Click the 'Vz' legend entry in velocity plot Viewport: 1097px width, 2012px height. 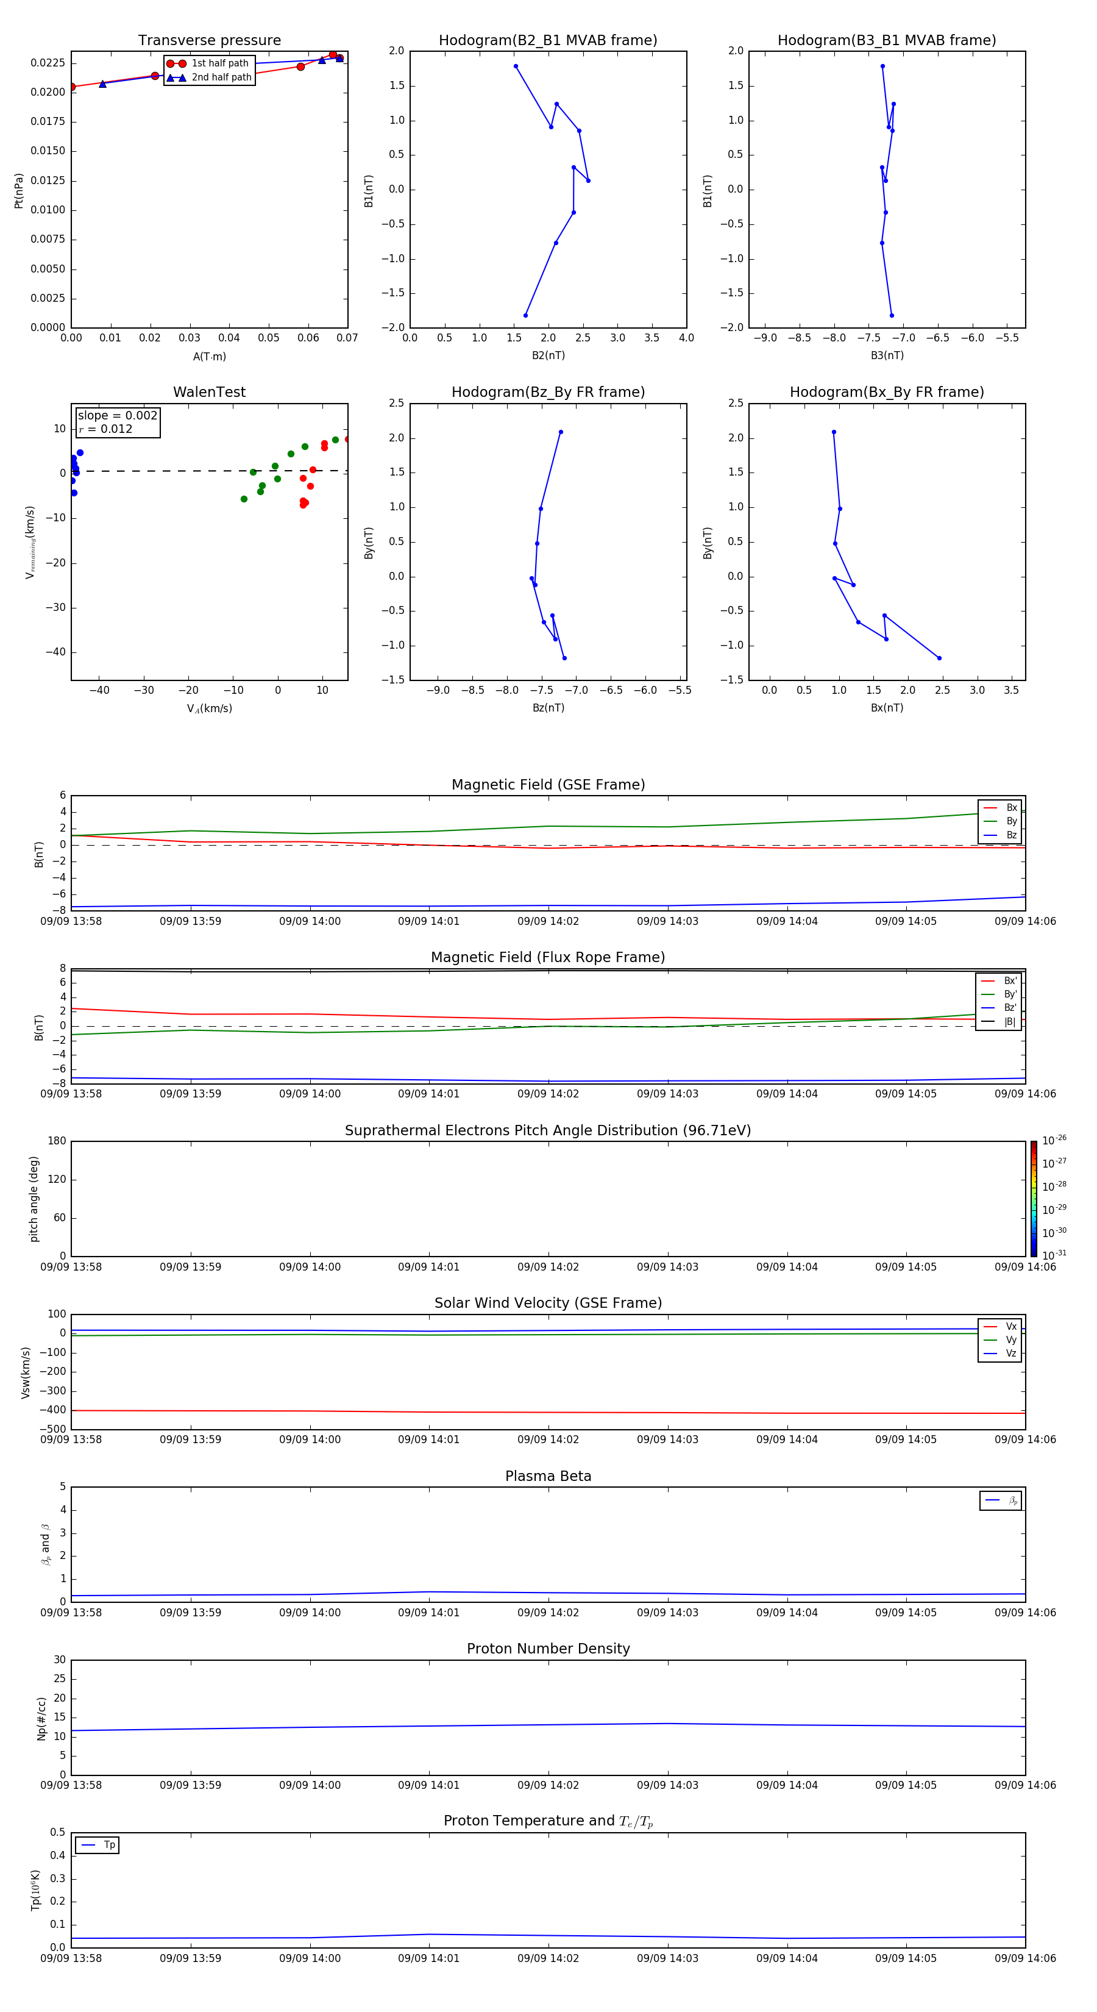pos(1000,1354)
